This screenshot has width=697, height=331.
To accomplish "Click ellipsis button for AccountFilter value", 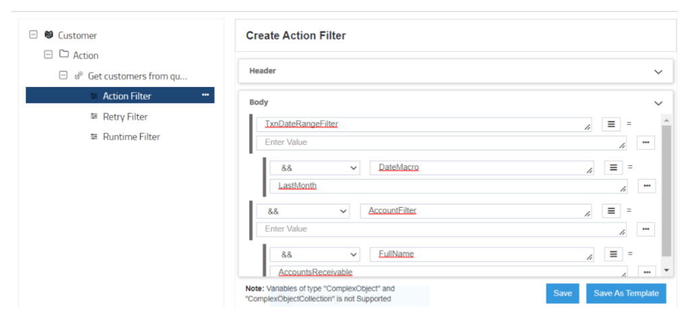I will coord(646,229).
